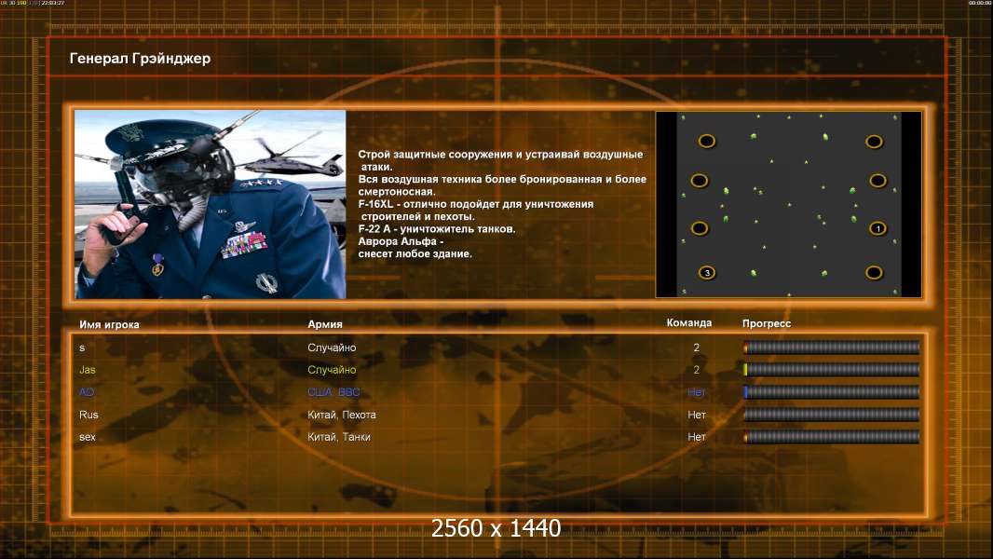Click the "Имя игрока" column header

(x=109, y=324)
